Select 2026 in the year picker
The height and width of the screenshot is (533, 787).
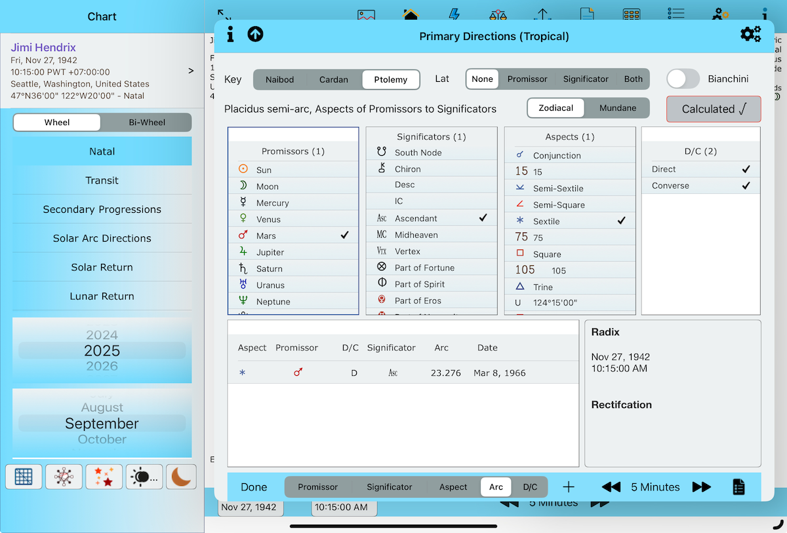tap(102, 367)
